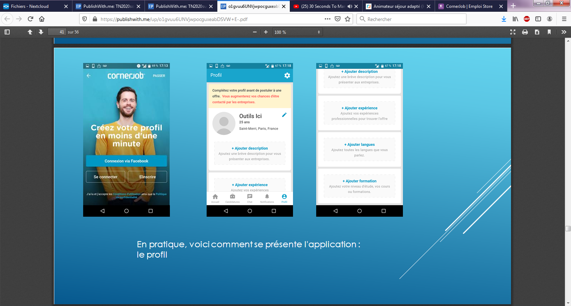Go to previous PDF page
Viewport: 571px width, 306px height.
(x=30, y=32)
